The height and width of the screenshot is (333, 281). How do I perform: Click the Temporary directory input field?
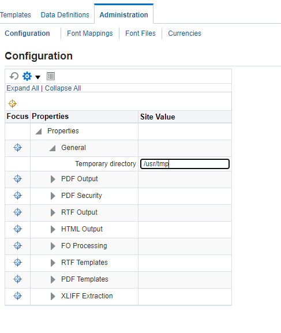click(x=185, y=164)
